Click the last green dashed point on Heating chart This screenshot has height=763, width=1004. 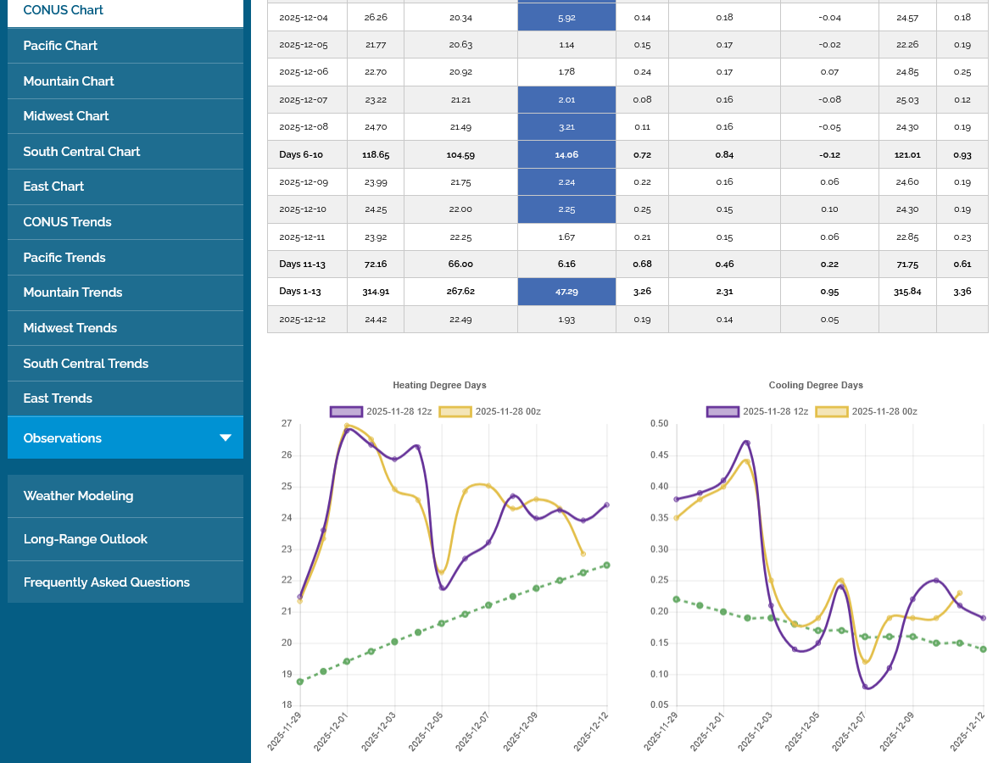point(606,565)
